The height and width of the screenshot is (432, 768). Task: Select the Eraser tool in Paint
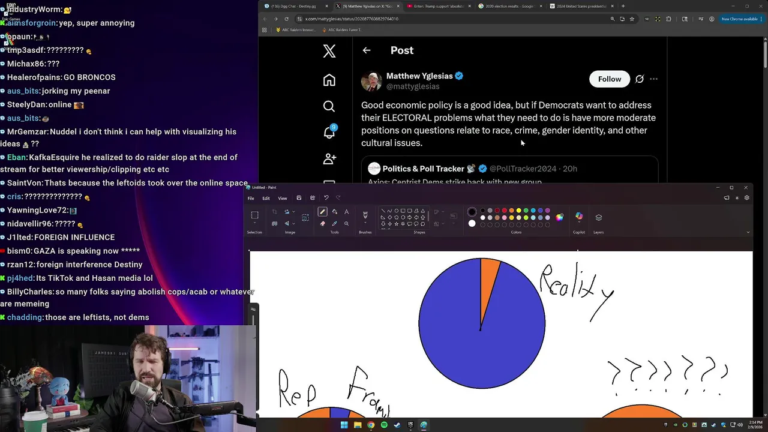[x=323, y=223]
